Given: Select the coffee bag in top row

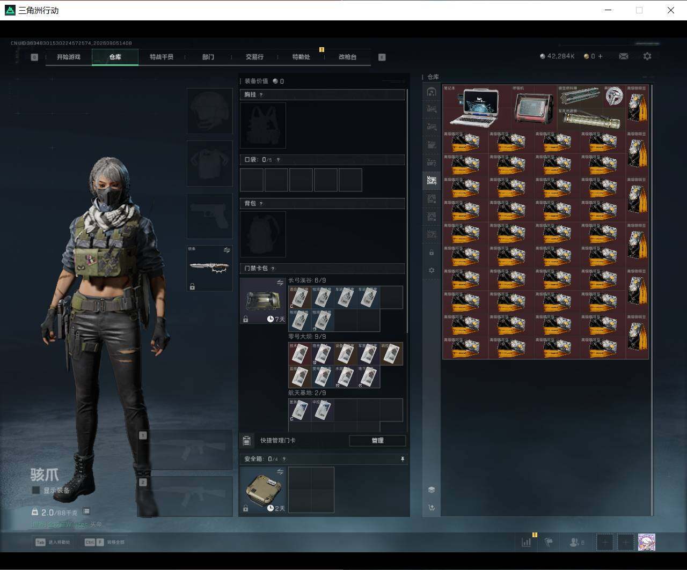Looking at the screenshot, I should (x=638, y=107).
